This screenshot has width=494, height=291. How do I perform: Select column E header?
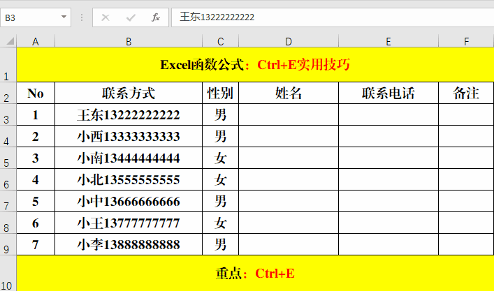point(388,41)
